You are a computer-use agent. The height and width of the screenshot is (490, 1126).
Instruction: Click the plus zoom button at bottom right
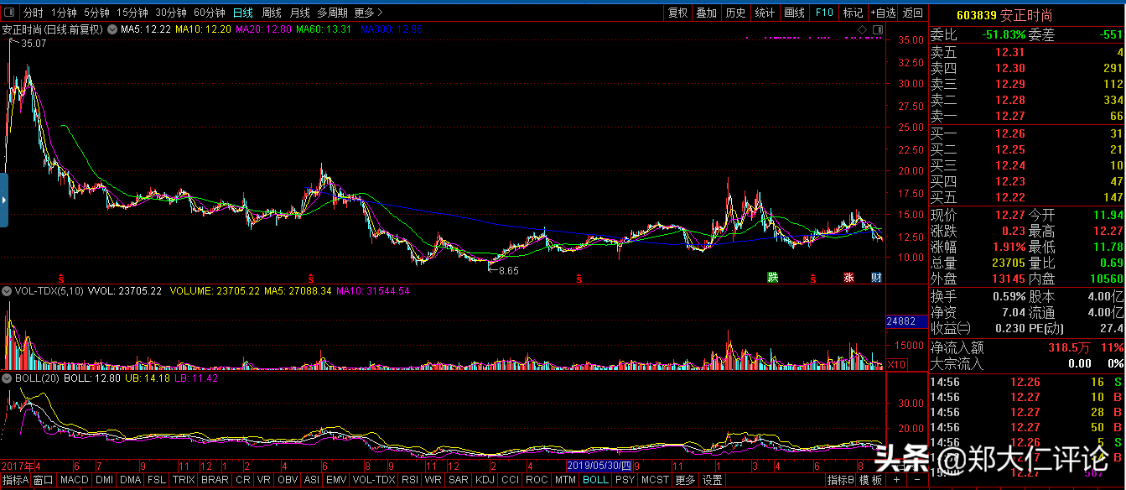(897, 481)
